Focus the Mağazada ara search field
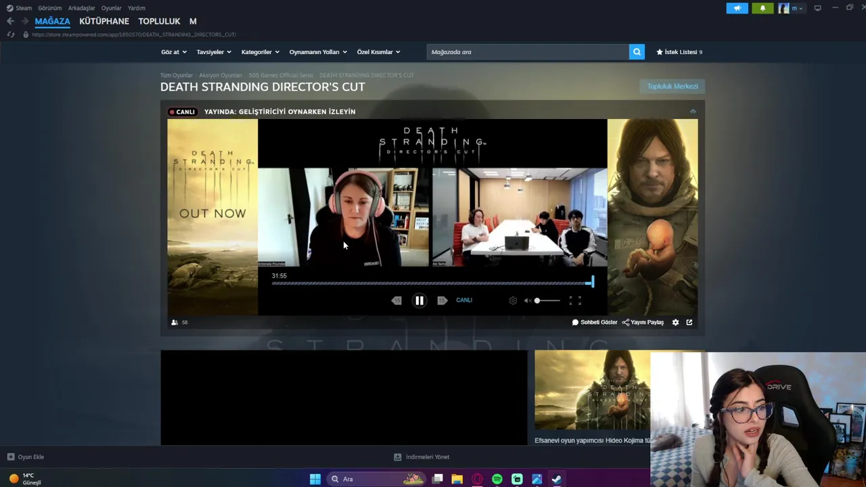Image resolution: width=866 pixels, height=487 pixels. click(528, 52)
